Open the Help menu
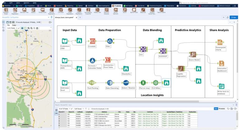 35,3
